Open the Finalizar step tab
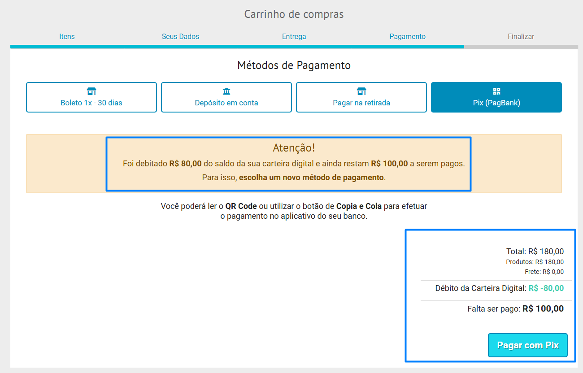The width and height of the screenshot is (583, 373). point(521,36)
